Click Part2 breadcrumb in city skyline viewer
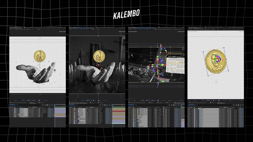This screenshot has height=142, width=253. tap(71, 29)
